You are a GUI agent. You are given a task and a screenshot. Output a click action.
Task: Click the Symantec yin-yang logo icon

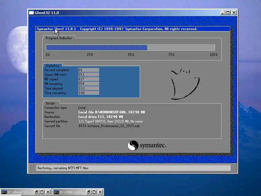(133, 145)
